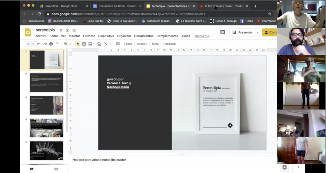Open the Diapositiva menu
This screenshot has width=326, height=173.
pyautogui.click(x=106, y=36)
